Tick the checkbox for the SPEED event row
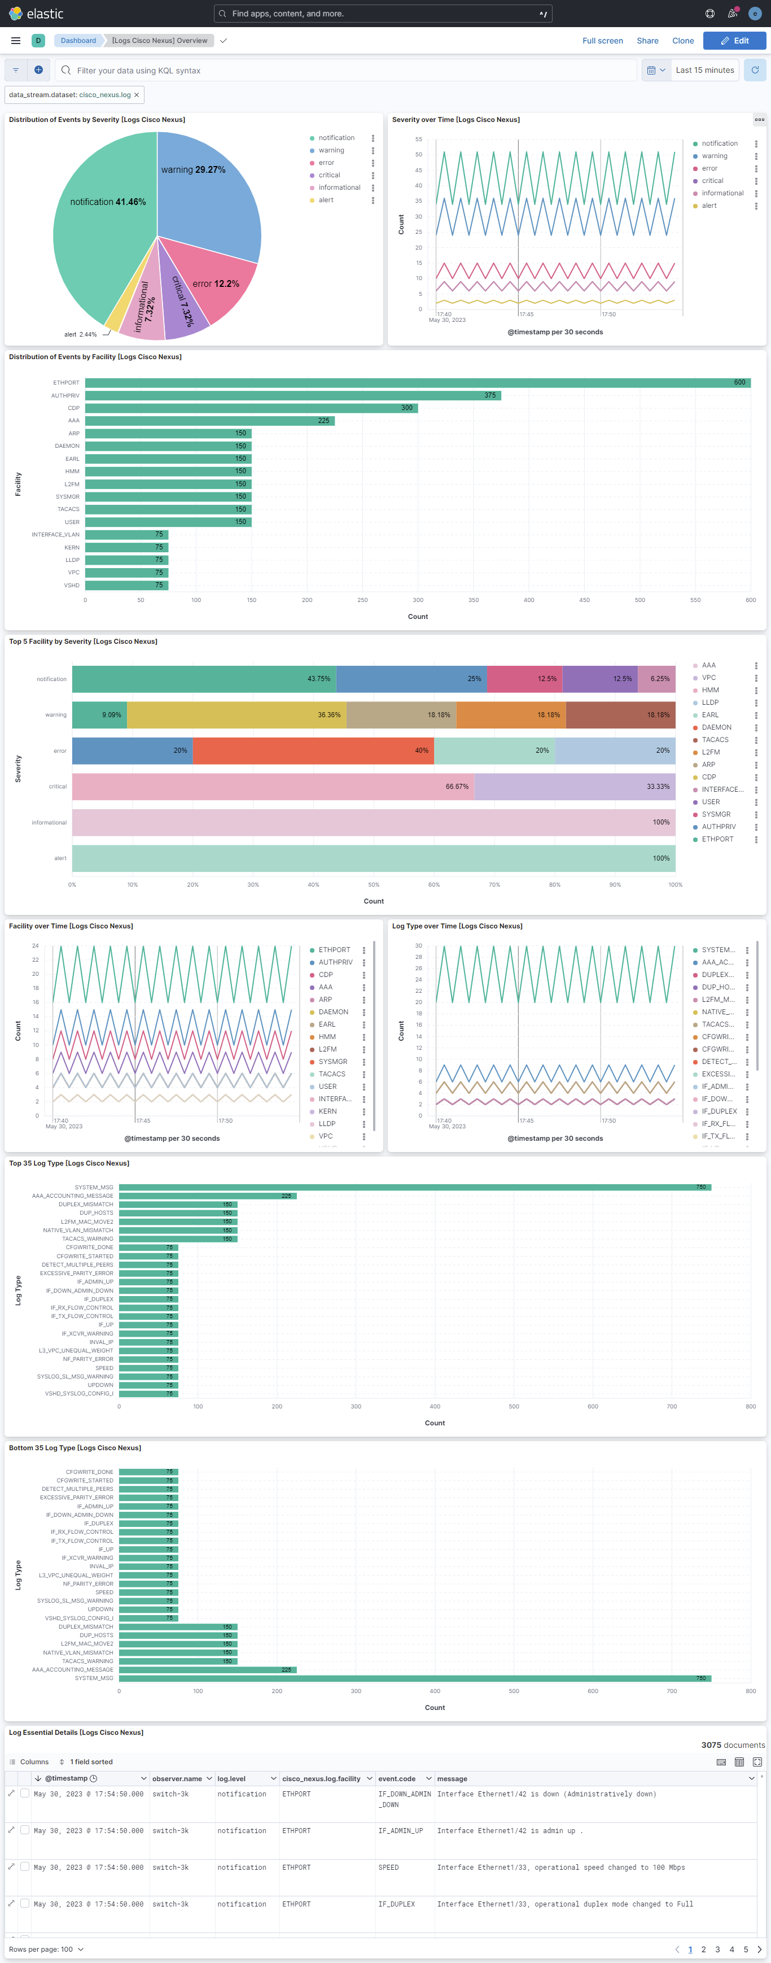771x1963 pixels. tap(25, 1866)
